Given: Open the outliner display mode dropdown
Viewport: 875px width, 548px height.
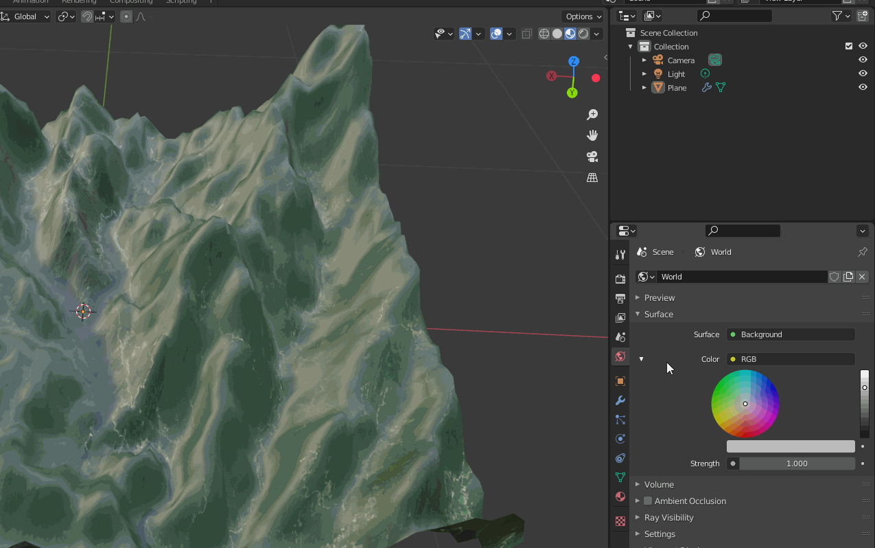Looking at the screenshot, I should pyautogui.click(x=653, y=16).
